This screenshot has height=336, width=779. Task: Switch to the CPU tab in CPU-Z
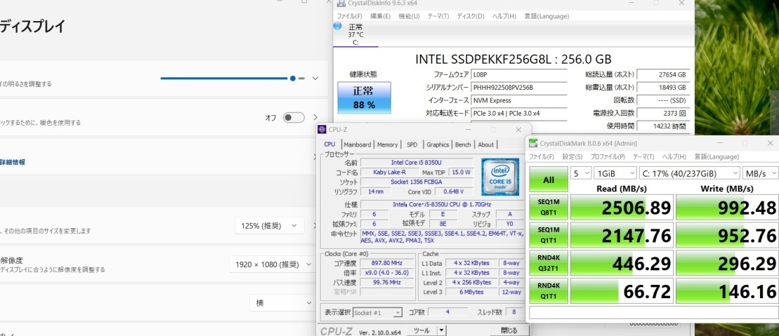(329, 145)
